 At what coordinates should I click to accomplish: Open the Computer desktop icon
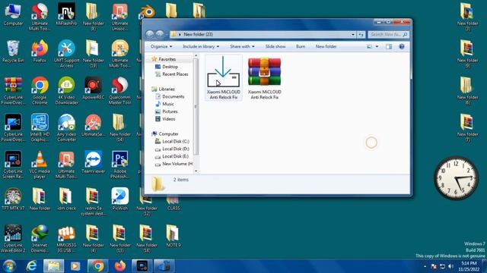tap(13, 15)
